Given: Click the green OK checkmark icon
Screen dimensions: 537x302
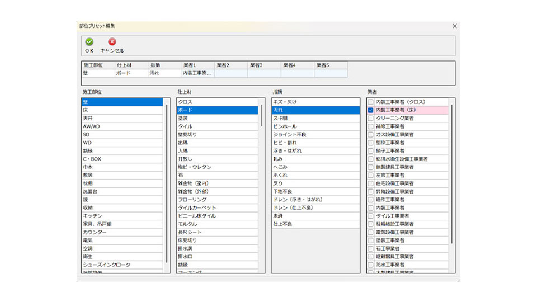Looking at the screenshot, I should tap(89, 42).
